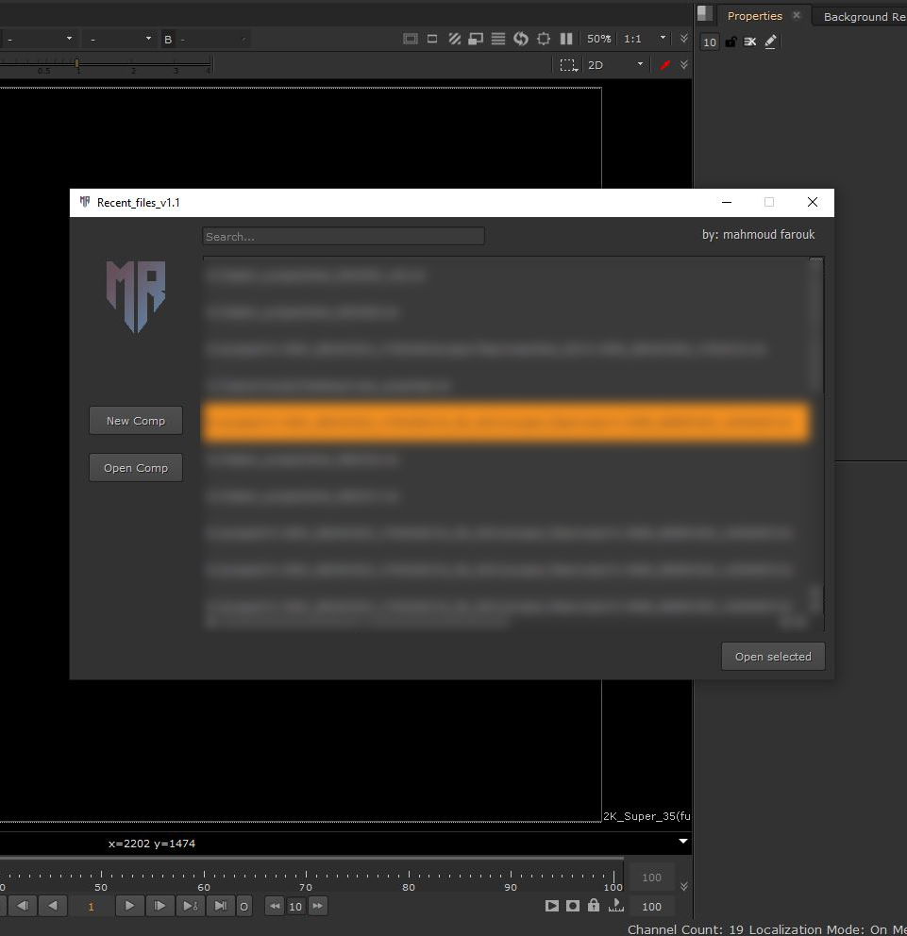Click the Search field in Recent files
Screen dimensions: 907x936
343,237
